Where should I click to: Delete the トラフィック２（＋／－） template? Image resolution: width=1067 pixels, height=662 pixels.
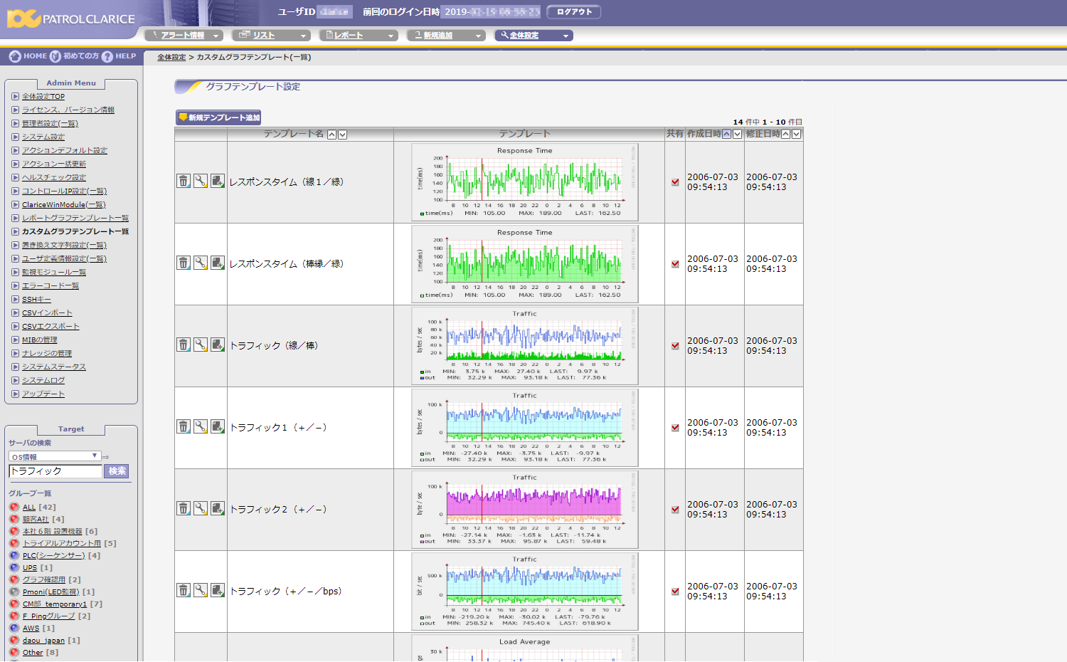184,508
